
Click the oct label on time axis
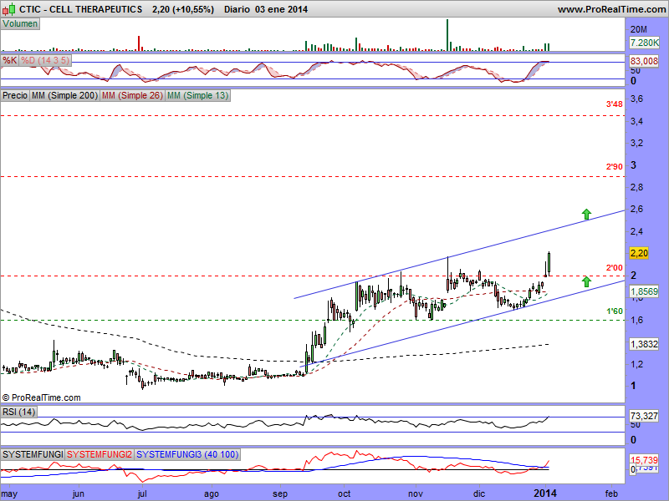click(344, 493)
